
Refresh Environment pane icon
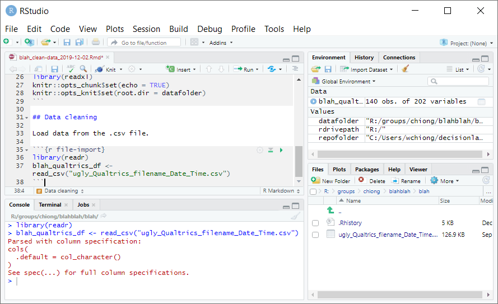(481, 69)
